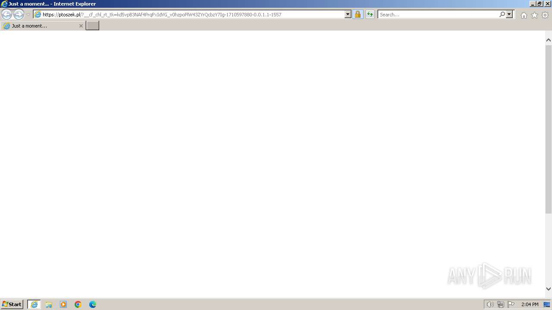The width and height of the screenshot is (552, 310).
Task: Open the recent pages dropdown arrow
Action: [x=28, y=15]
